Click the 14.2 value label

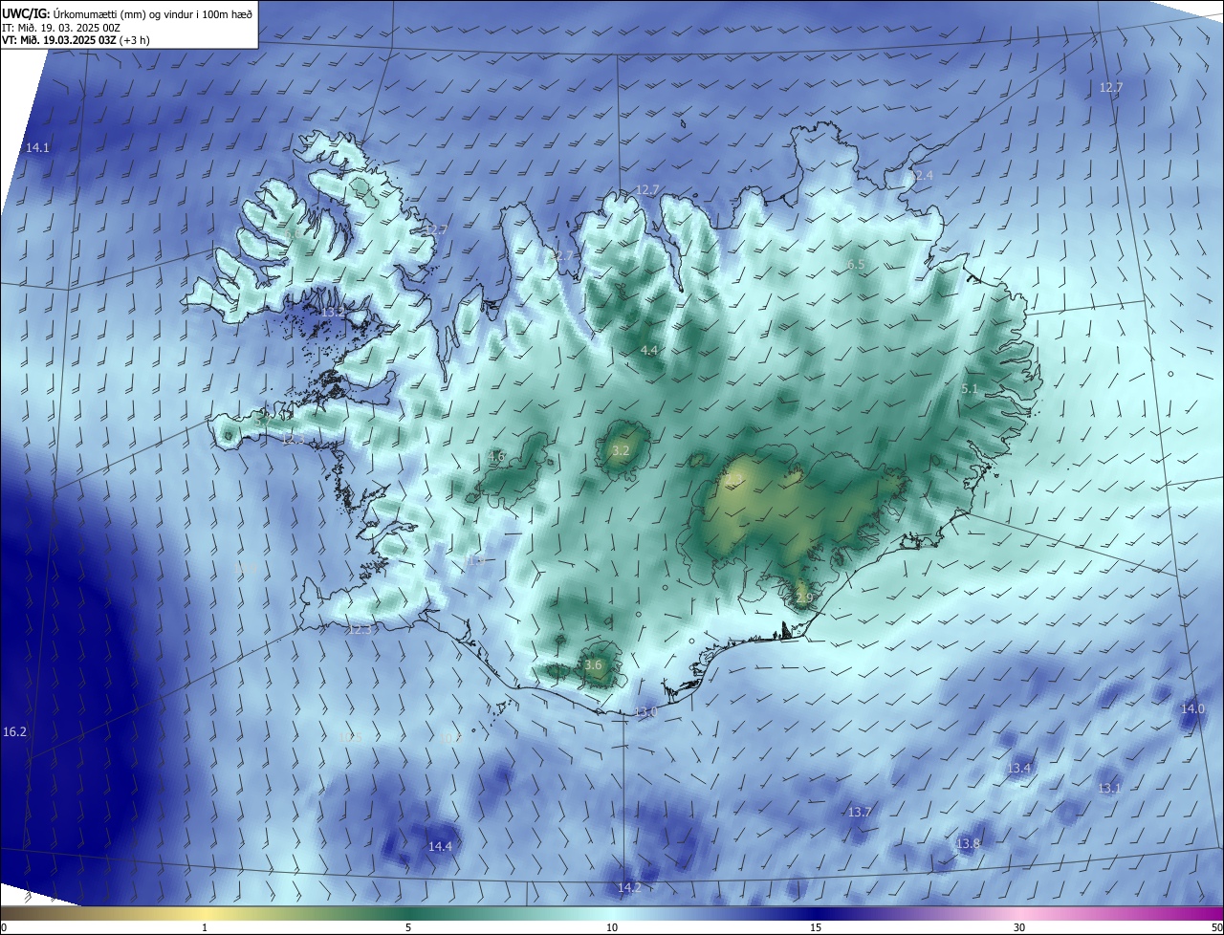pyautogui.click(x=629, y=888)
